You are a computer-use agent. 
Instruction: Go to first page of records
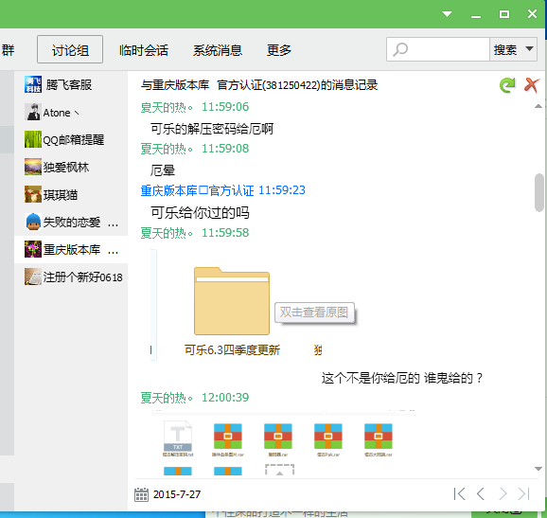[459, 493]
